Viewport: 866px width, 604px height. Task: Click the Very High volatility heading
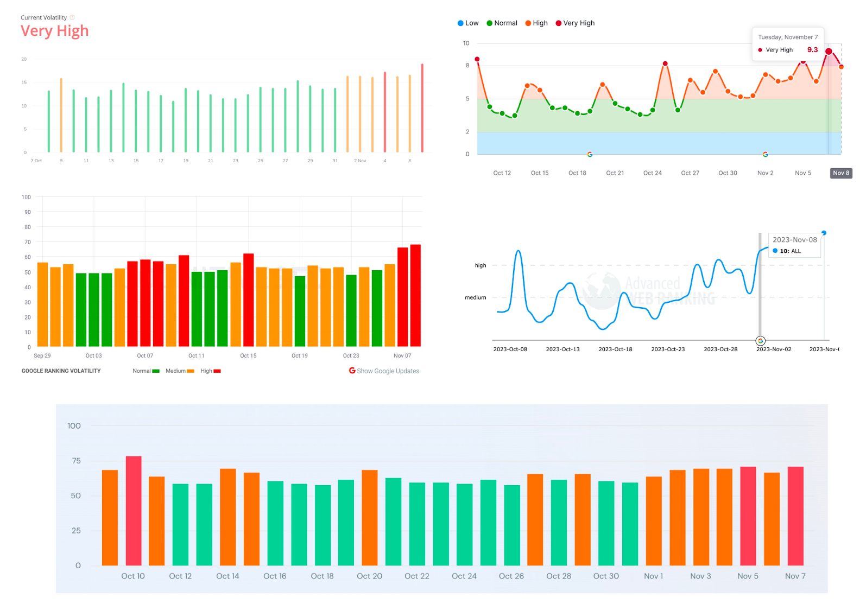click(x=54, y=31)
